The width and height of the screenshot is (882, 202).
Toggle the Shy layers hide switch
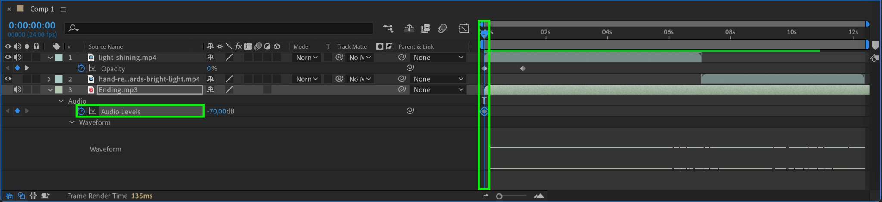409,28
